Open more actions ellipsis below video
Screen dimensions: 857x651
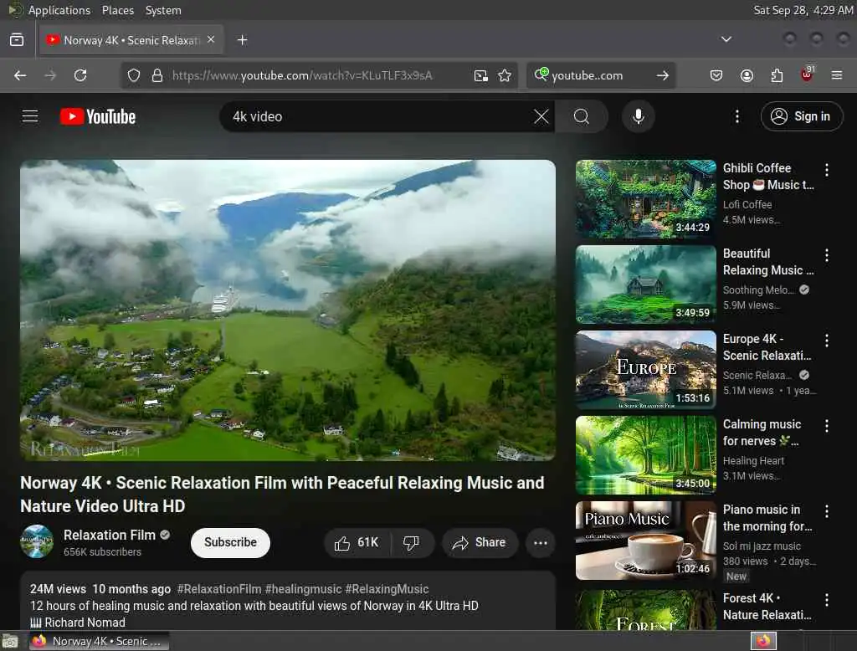pos(541,543)
